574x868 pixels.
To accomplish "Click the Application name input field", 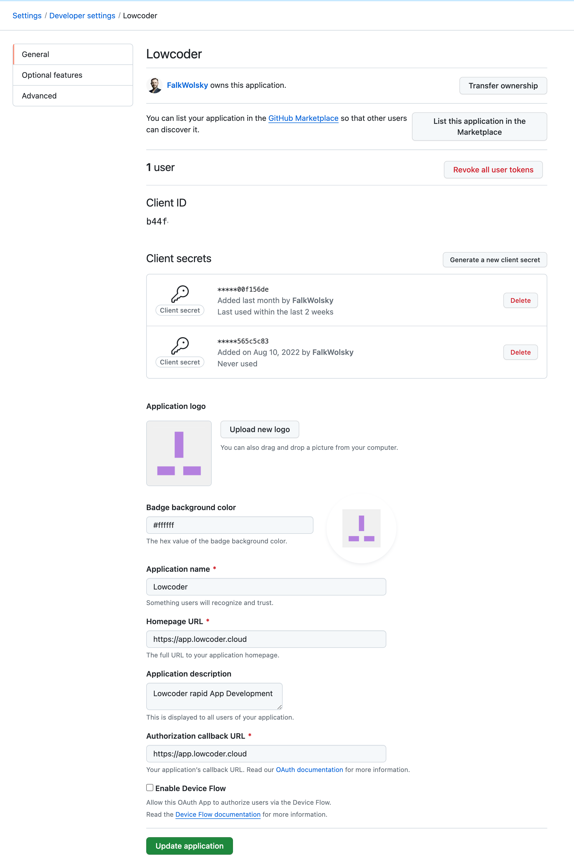I will point(266,586).
